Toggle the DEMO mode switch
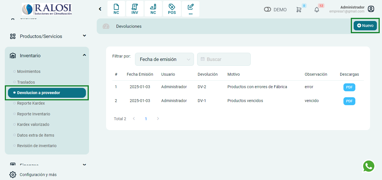The width and height of the screenshot is (382, 180). 267,10
